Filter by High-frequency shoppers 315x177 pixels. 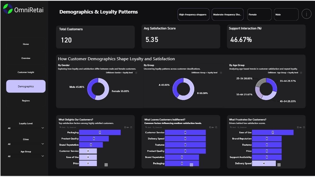(x=193, y=15)
